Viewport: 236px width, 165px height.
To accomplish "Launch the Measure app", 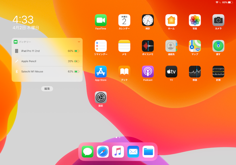I will [x=218, y=72].
